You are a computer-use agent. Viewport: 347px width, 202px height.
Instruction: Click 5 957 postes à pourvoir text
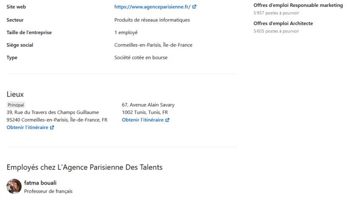click(x=276, y=13)
